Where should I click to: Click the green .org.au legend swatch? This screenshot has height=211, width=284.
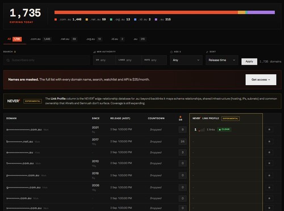point(111,19)
